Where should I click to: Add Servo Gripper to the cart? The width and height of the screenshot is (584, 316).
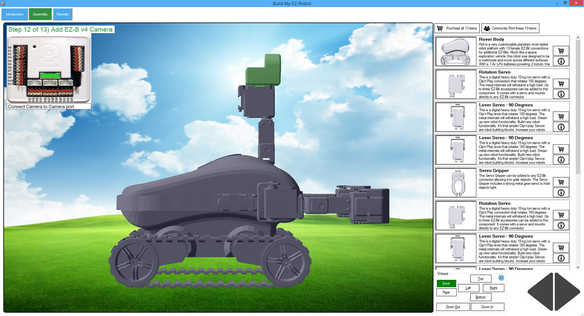561,182
